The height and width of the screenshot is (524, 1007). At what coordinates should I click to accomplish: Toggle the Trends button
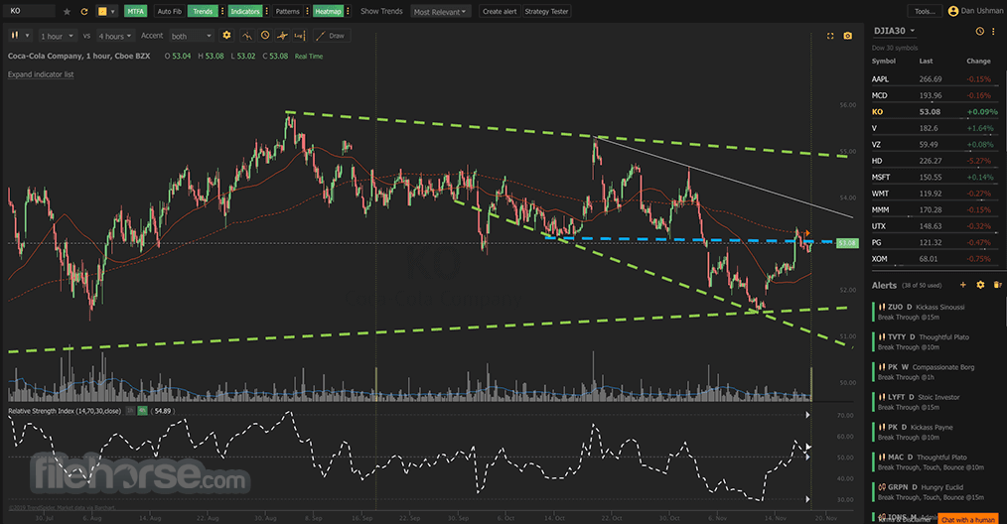tap(203, 12)
